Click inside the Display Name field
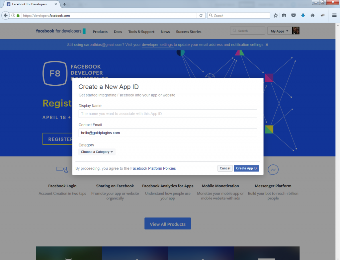This screenshot has width=340, height=260. pos(168,114)
